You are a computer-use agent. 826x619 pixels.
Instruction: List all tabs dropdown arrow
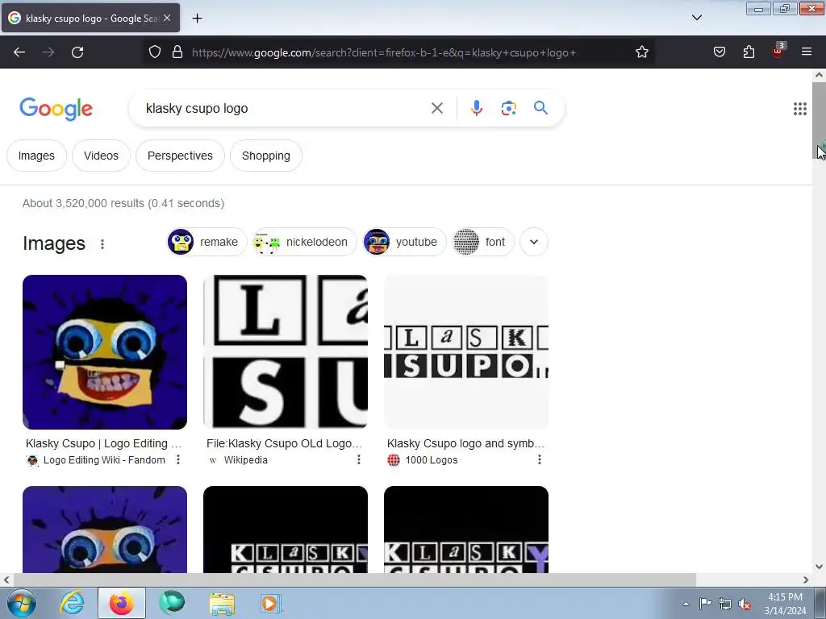(x=697, y=18)
